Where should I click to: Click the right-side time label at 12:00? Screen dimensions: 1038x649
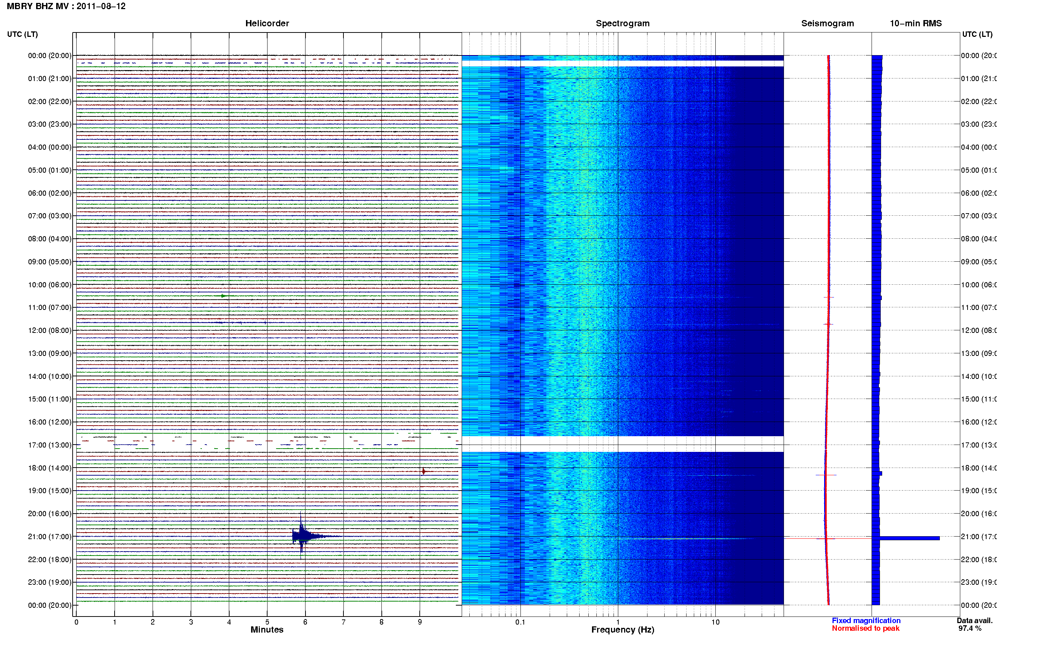pos(979,330)
